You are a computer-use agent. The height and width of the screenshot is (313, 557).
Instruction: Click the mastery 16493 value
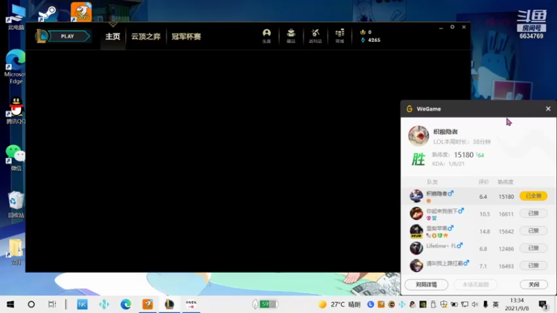[x=506, y=266]
